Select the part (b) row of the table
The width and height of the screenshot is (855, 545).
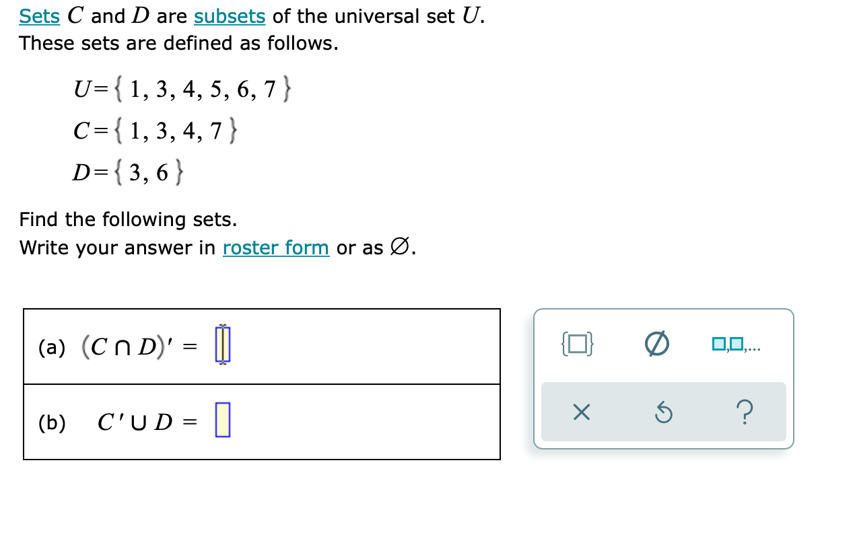[263, 422]
